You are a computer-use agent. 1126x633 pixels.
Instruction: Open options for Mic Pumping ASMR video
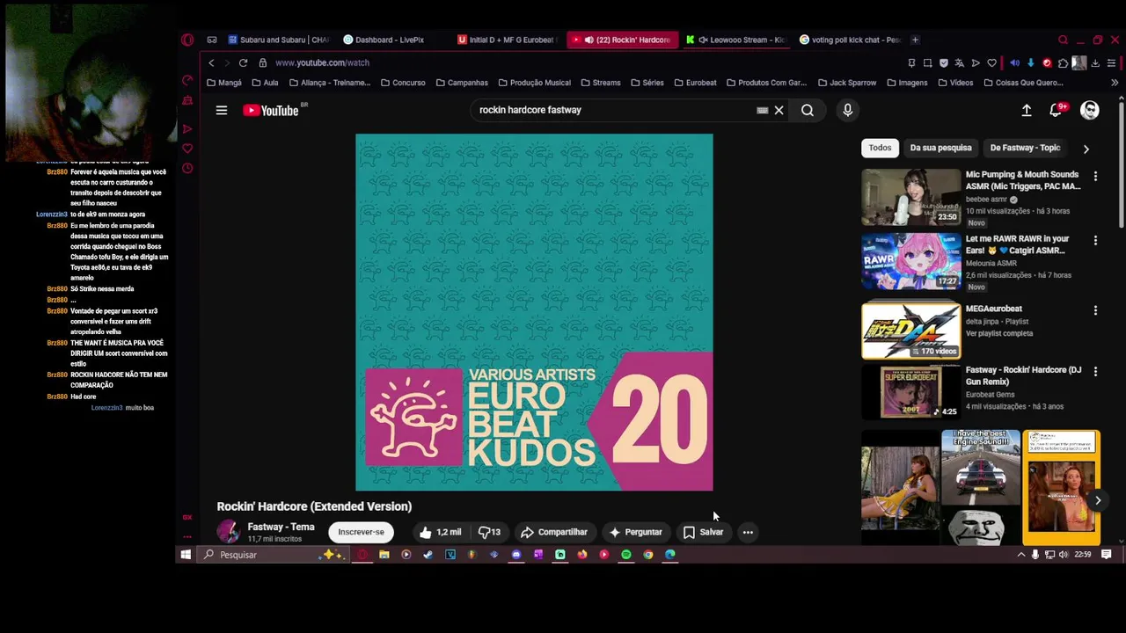(x=1095, y=177)
